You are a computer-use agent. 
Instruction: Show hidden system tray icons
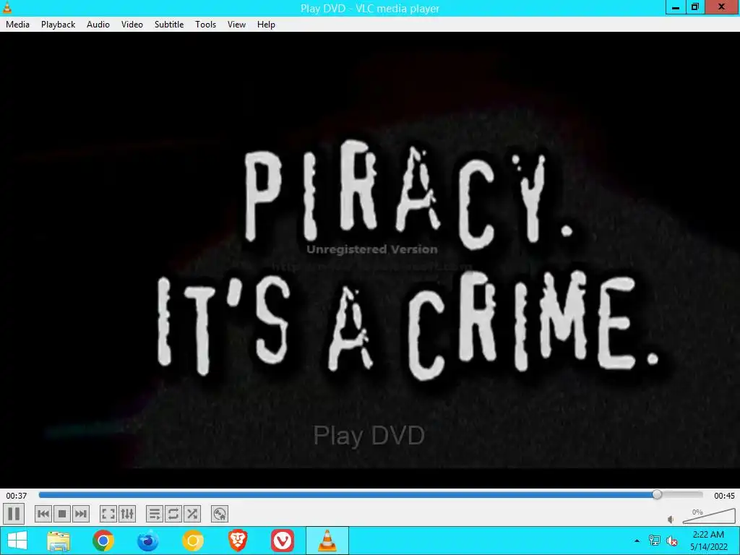(637, 541)
